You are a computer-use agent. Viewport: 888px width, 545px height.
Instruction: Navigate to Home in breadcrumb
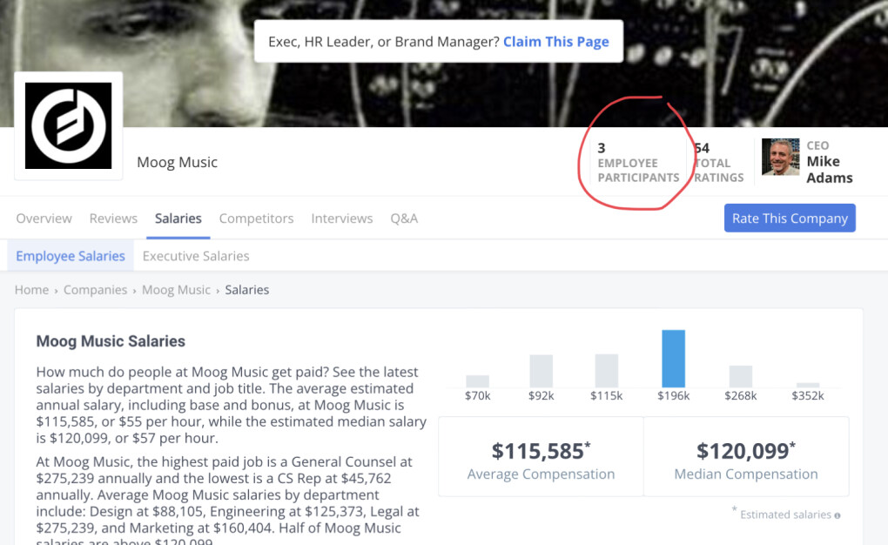click(31, 290)
